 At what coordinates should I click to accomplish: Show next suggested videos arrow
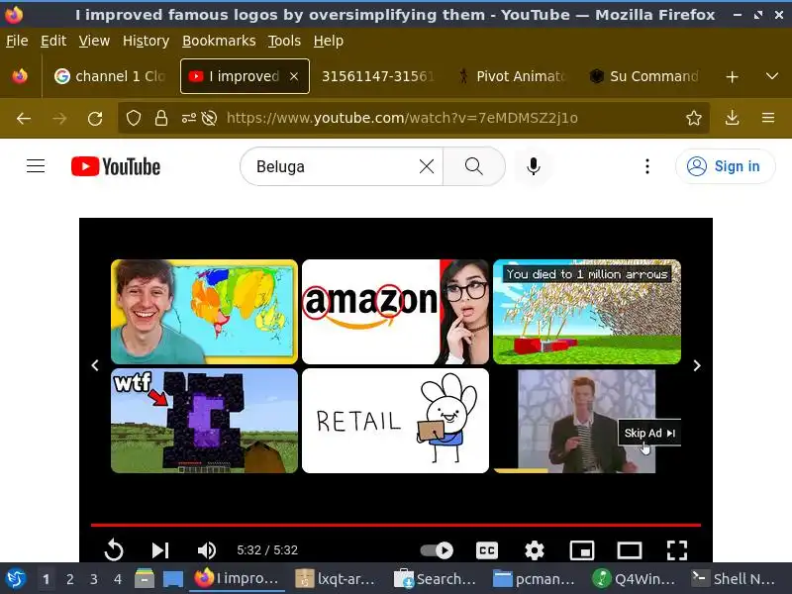pos(697,365)
